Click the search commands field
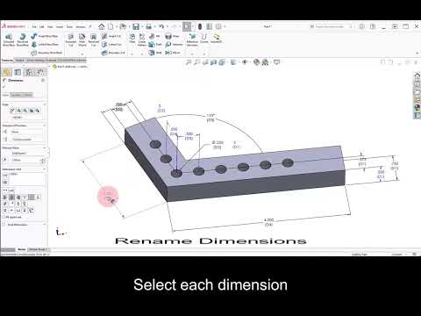 (332, 26)
